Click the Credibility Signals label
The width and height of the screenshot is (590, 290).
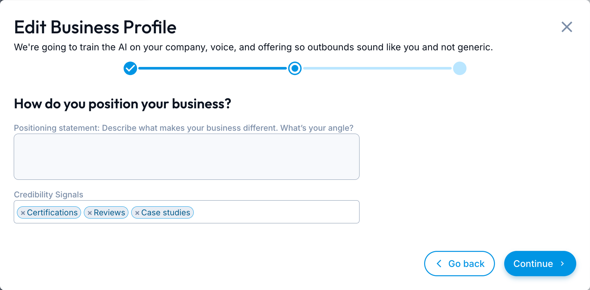pos(49,195)
